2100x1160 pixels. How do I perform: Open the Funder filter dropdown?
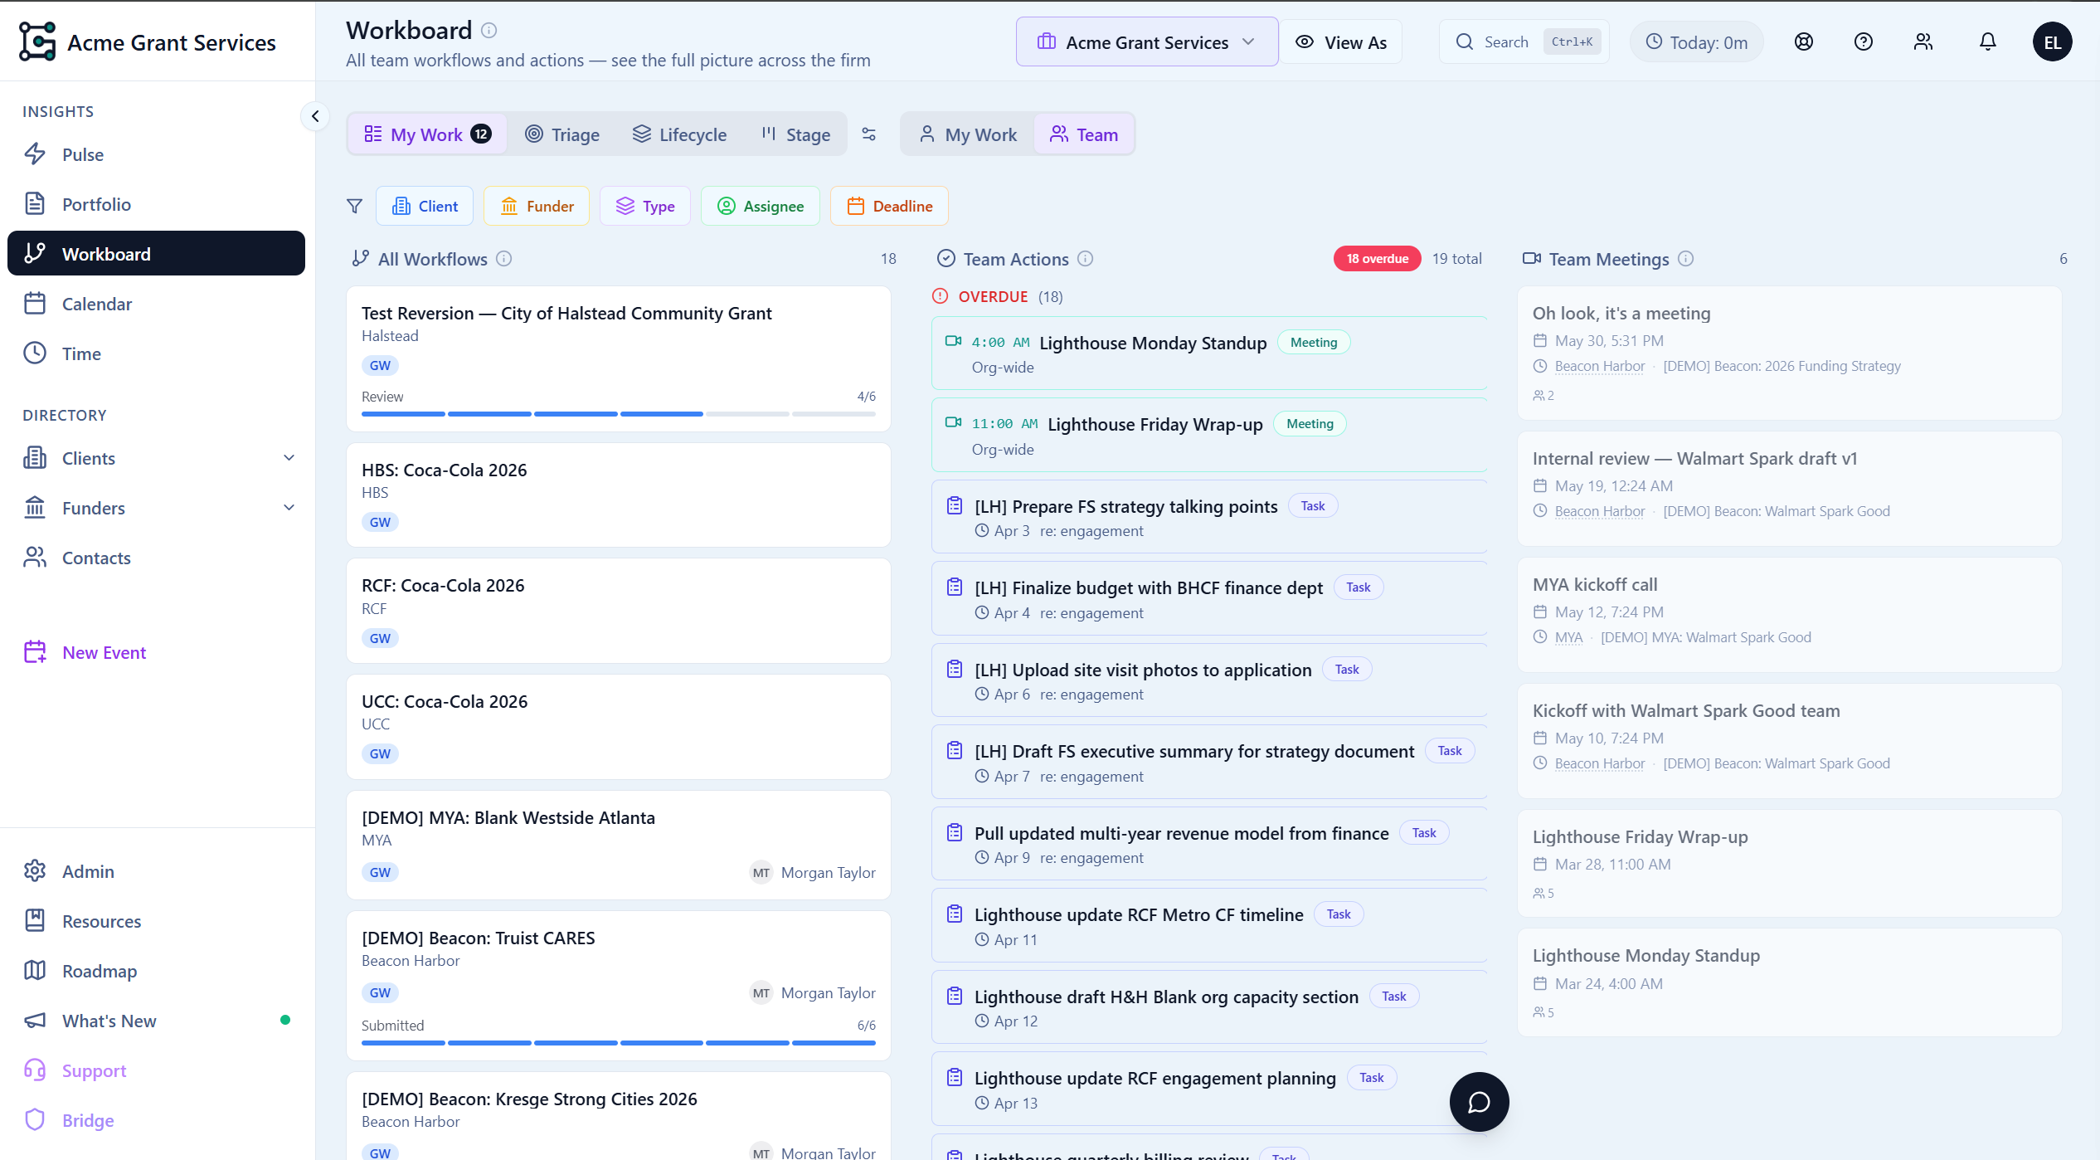pyautogui.click(x=537, y=206)
